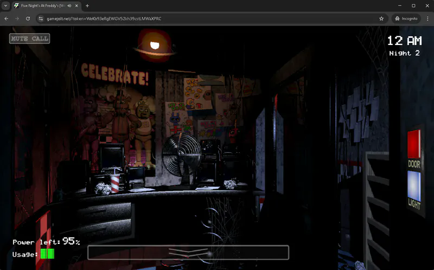Open the Incognito profile indicator

pos(406,18)
